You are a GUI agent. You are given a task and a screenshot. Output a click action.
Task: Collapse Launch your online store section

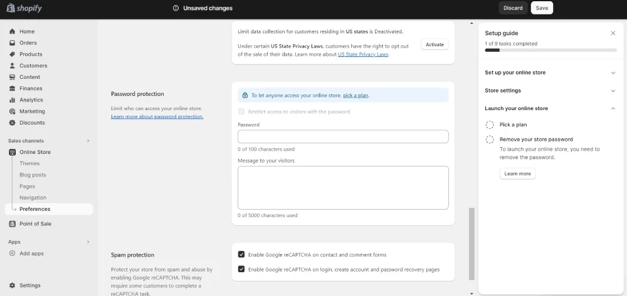[613, 108]
